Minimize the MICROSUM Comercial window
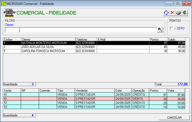Image resolution: width=192 pixels, height=122 pixels. 169,4
